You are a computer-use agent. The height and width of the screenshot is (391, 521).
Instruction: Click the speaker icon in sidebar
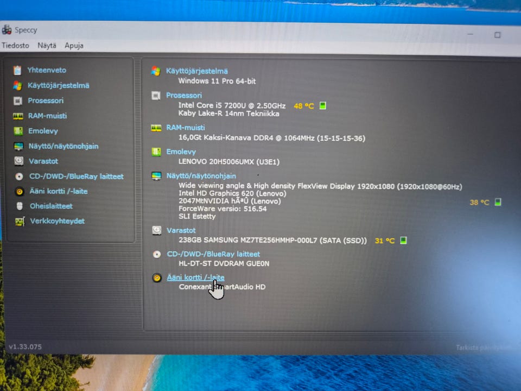coord(20,192)
